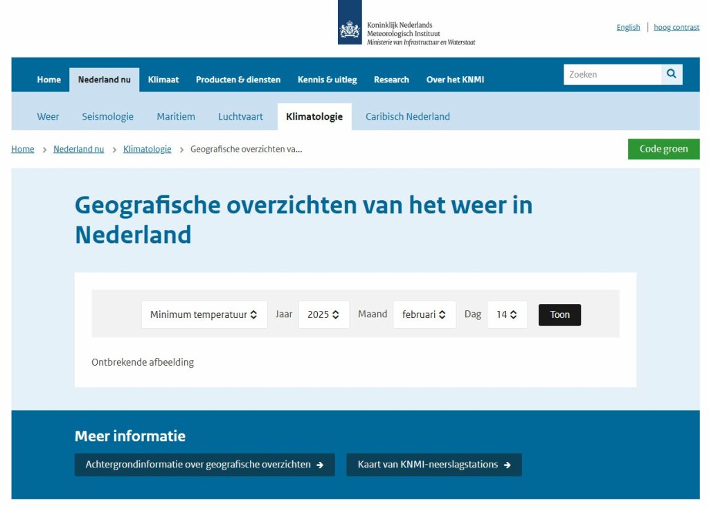The width and height of the screenshot is (709, 509).
Task: Go to Klimatologie breadcrumb link
Action: coord(147,149)
